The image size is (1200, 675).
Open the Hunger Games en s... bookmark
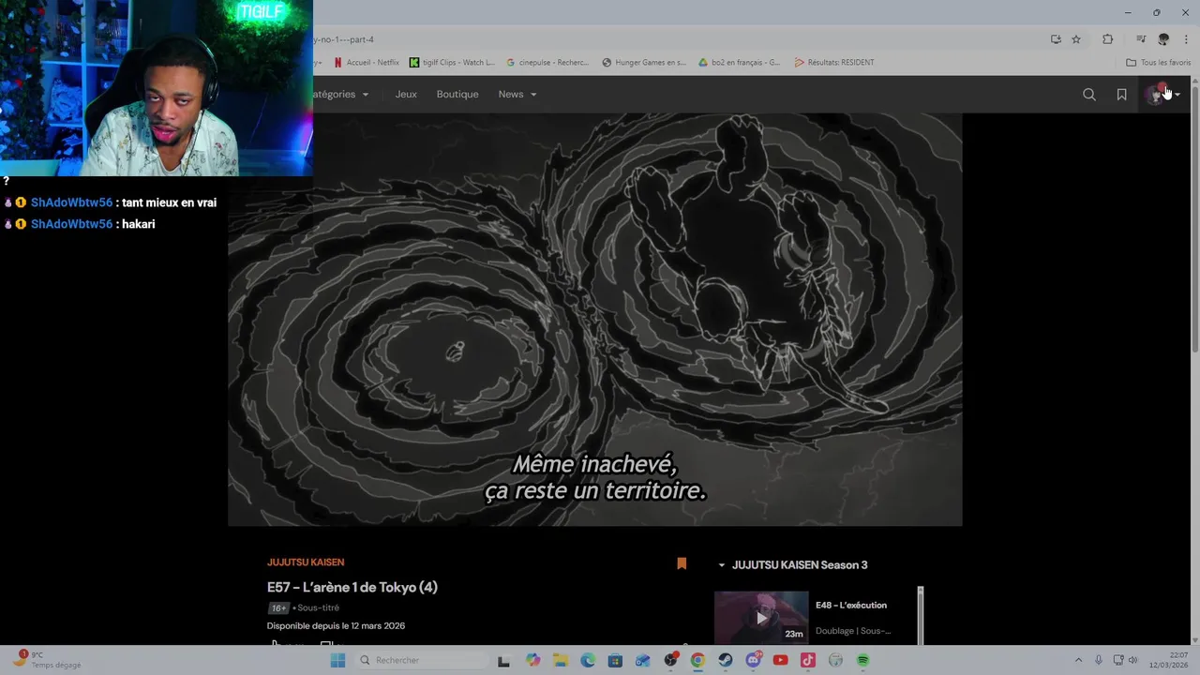[x=644, y=63]
